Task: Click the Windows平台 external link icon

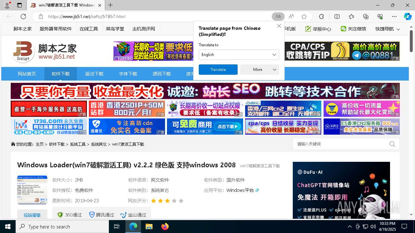Action: [257, 190]
